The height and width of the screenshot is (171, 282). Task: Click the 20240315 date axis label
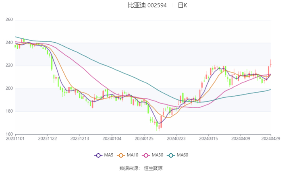208,138
